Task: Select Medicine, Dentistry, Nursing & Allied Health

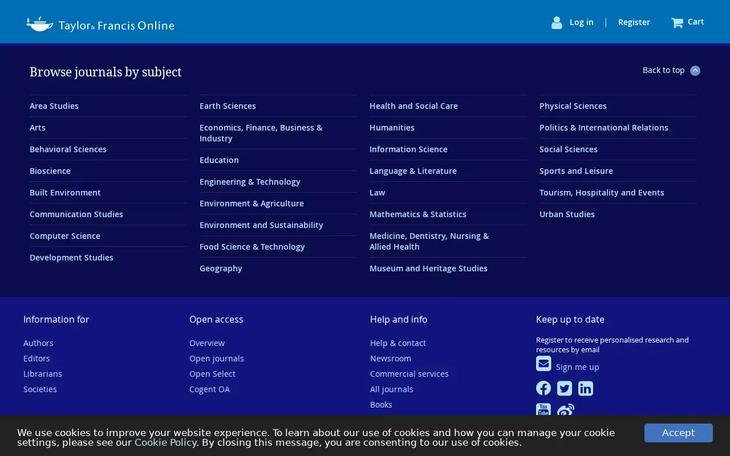Action: pyautogui.click(x=429, y=241)
